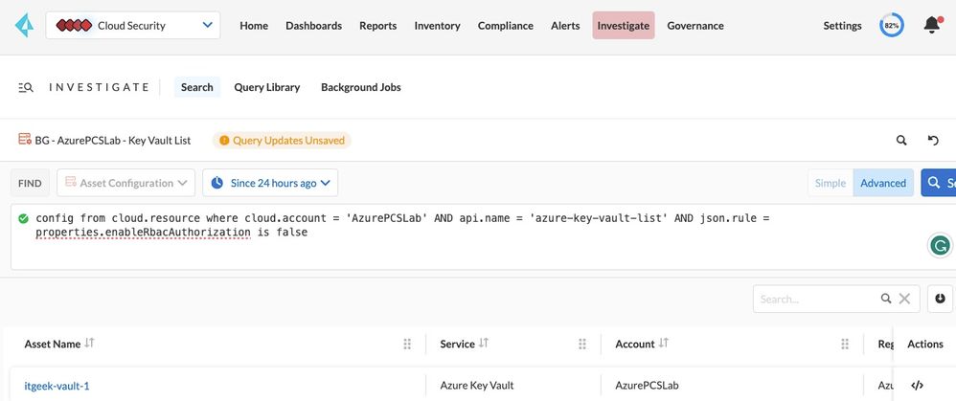Open Settings from the top bar
The height and width of the screenshot is (401, 956).
click(x=842, y=26)
